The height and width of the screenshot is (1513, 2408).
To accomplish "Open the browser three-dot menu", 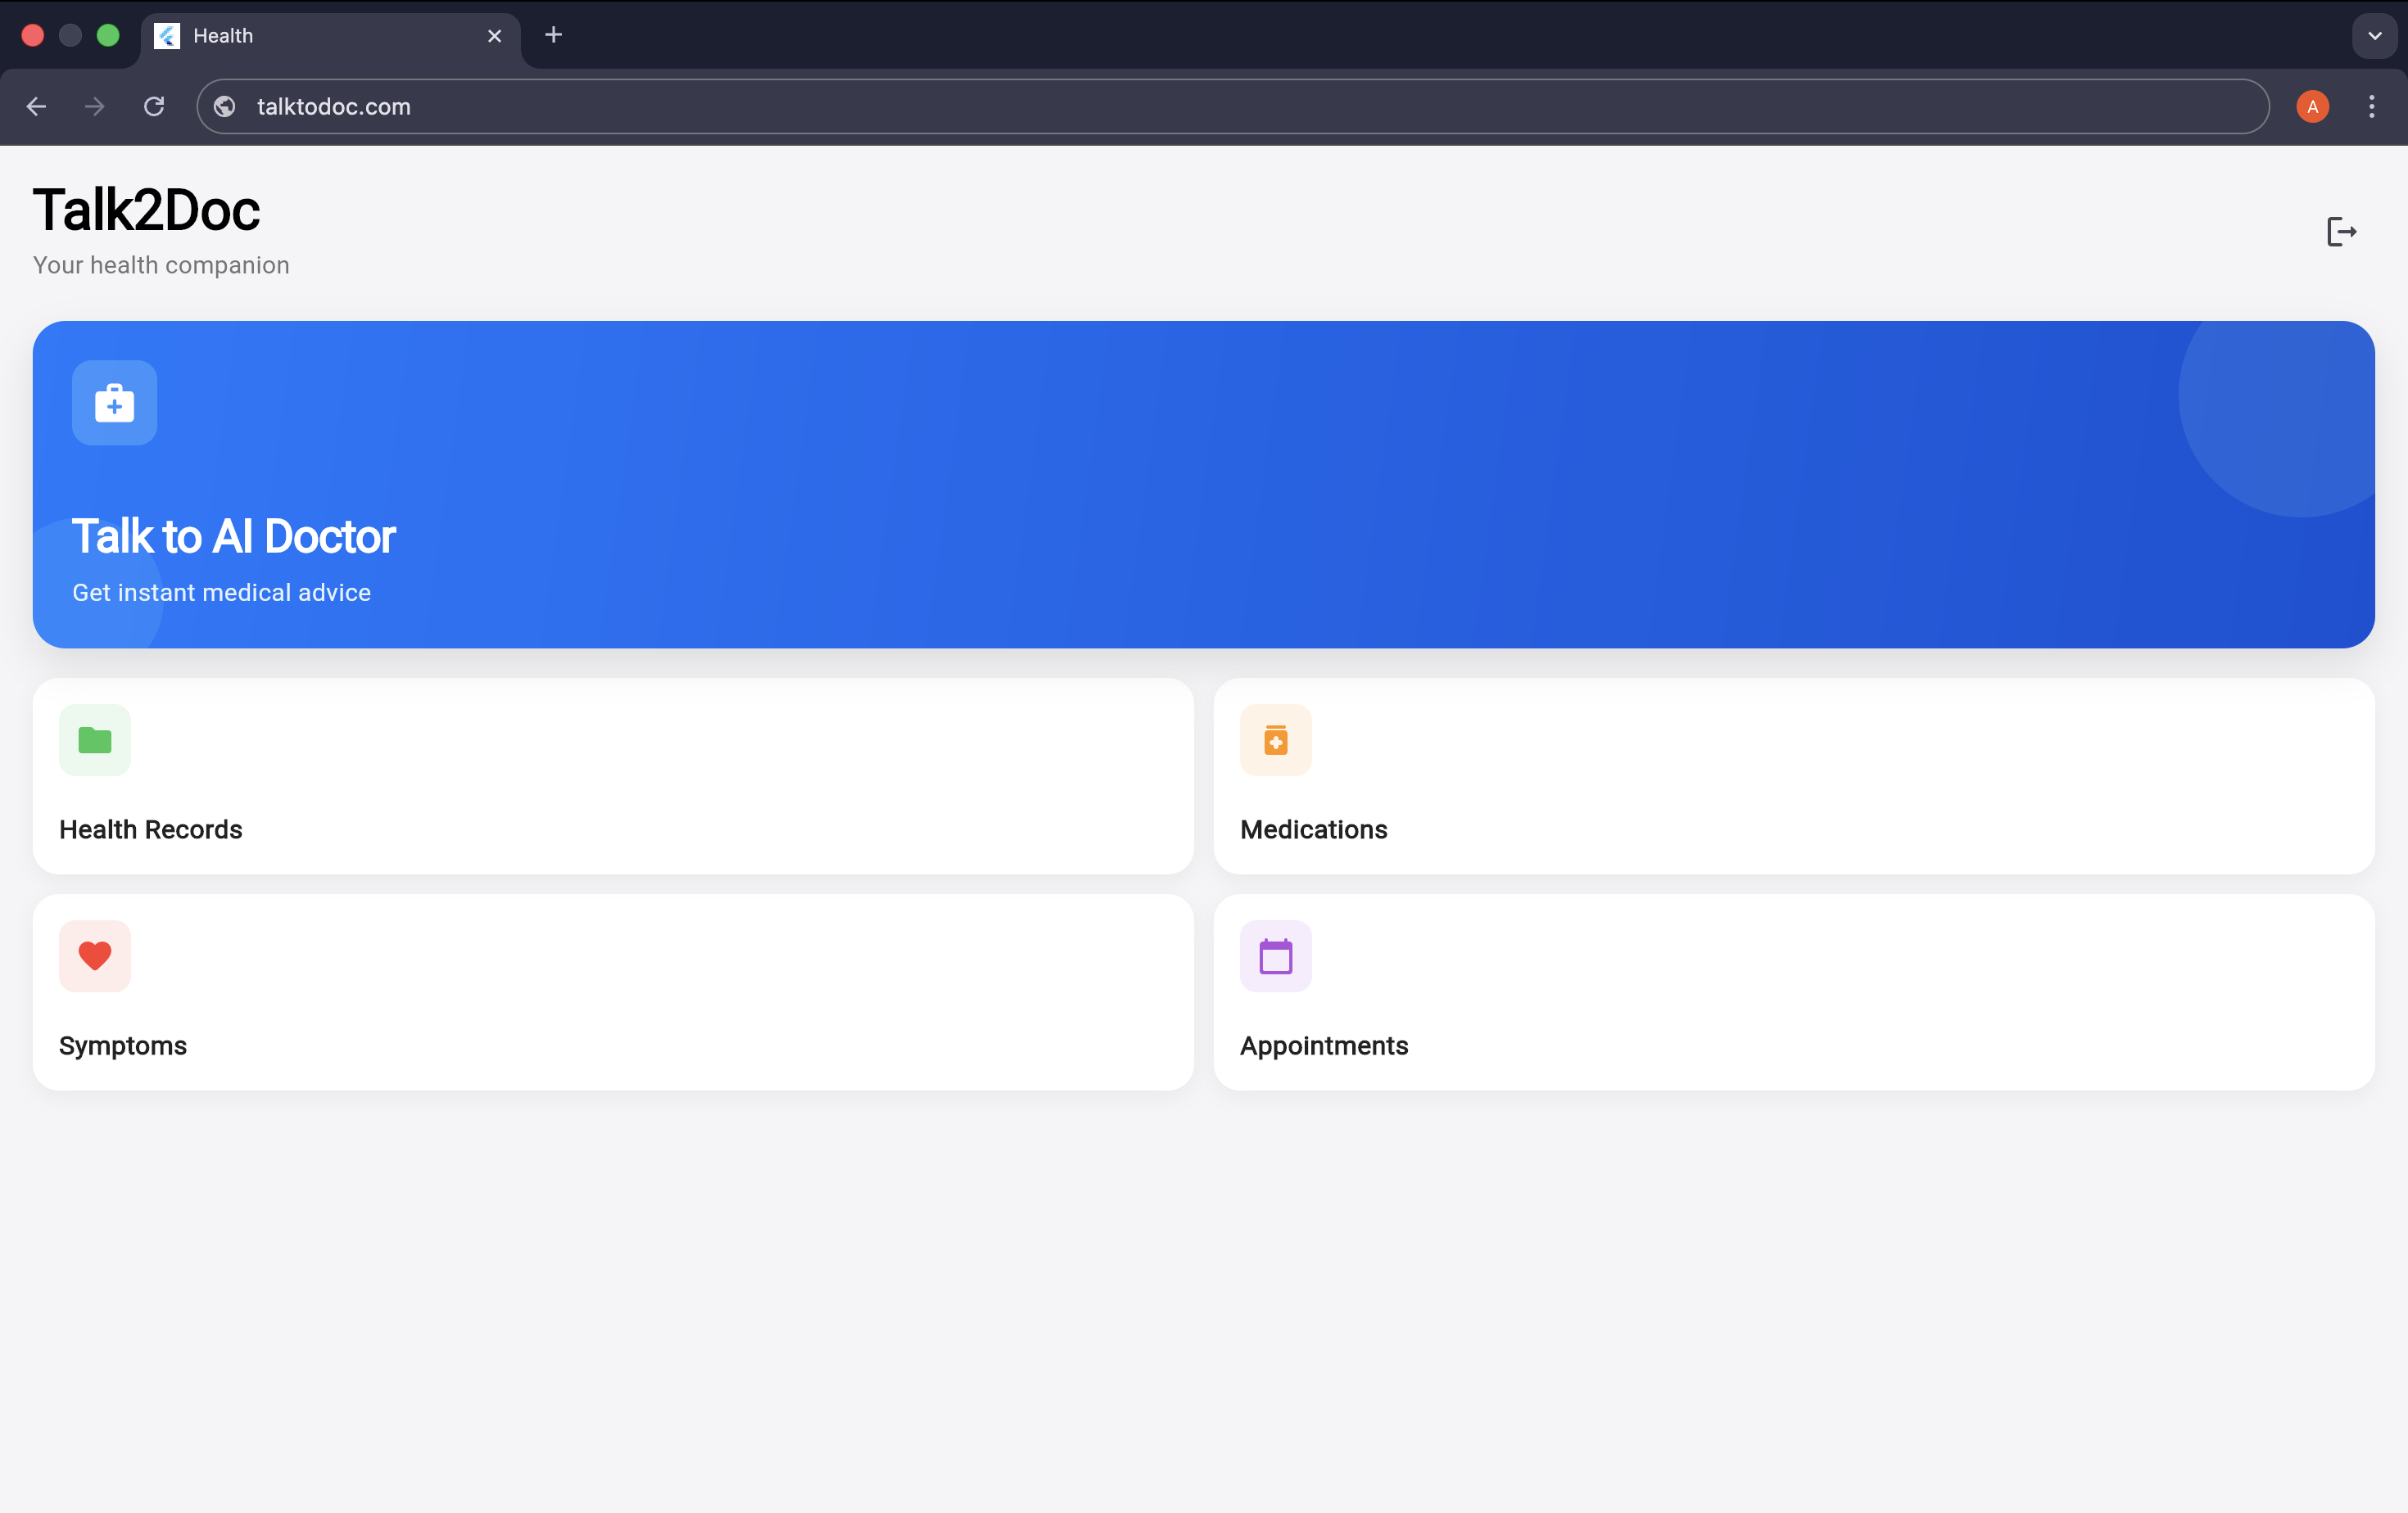I will pos(2371,107).
